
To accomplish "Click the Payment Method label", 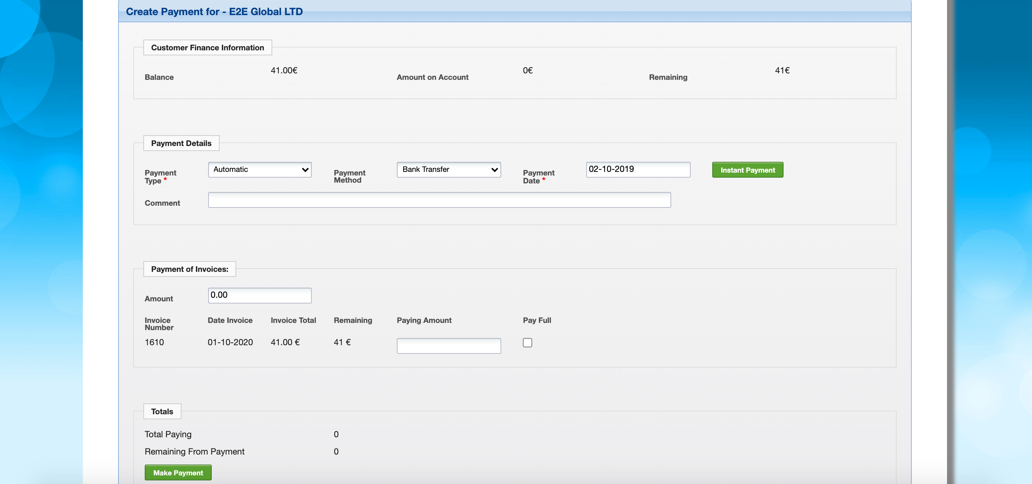I will pos(349,177).
